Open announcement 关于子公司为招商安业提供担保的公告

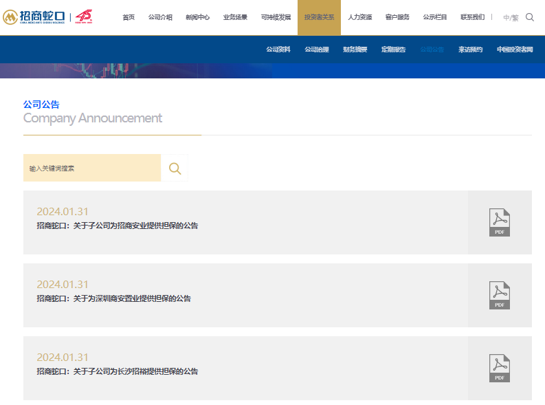118,226
